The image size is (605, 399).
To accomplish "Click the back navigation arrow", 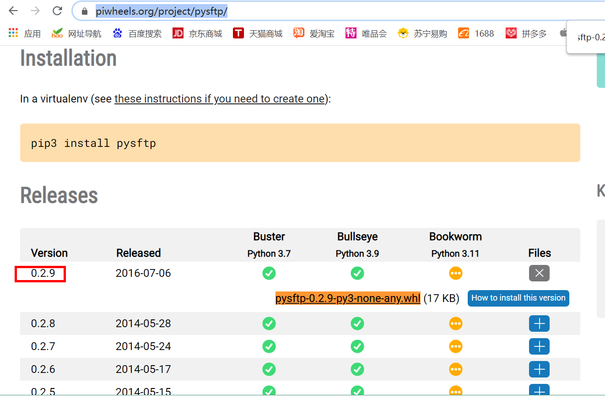I will [x=13, y=11].
